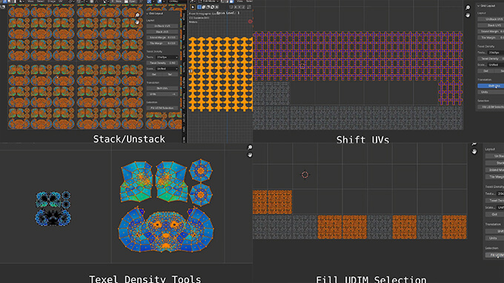Click Units field in Shift UVs panel
This screenshot has height=283, width=504.
491,92
